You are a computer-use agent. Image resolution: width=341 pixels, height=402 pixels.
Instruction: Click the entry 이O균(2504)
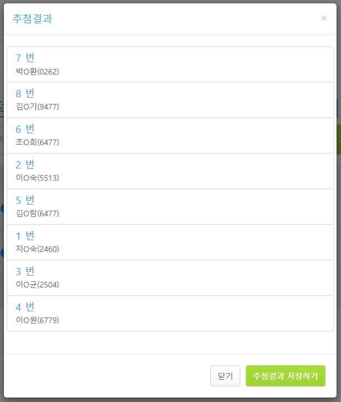click(37, 285)
